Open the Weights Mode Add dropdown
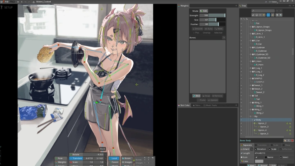 point(204,11)
